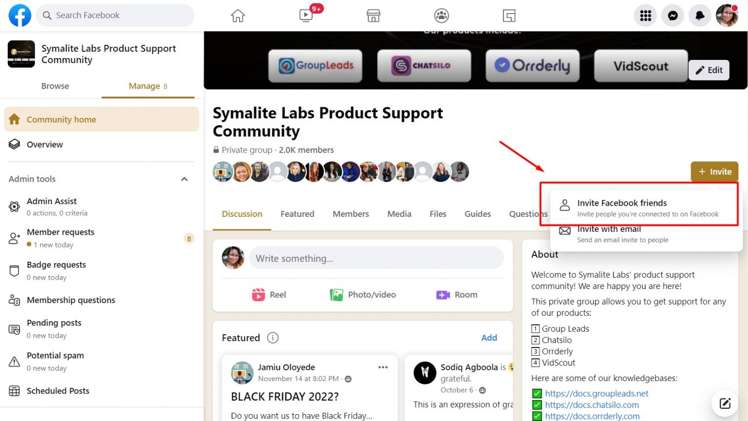Switch to the Members tab
748x421 pixels.
pos(351,213)
